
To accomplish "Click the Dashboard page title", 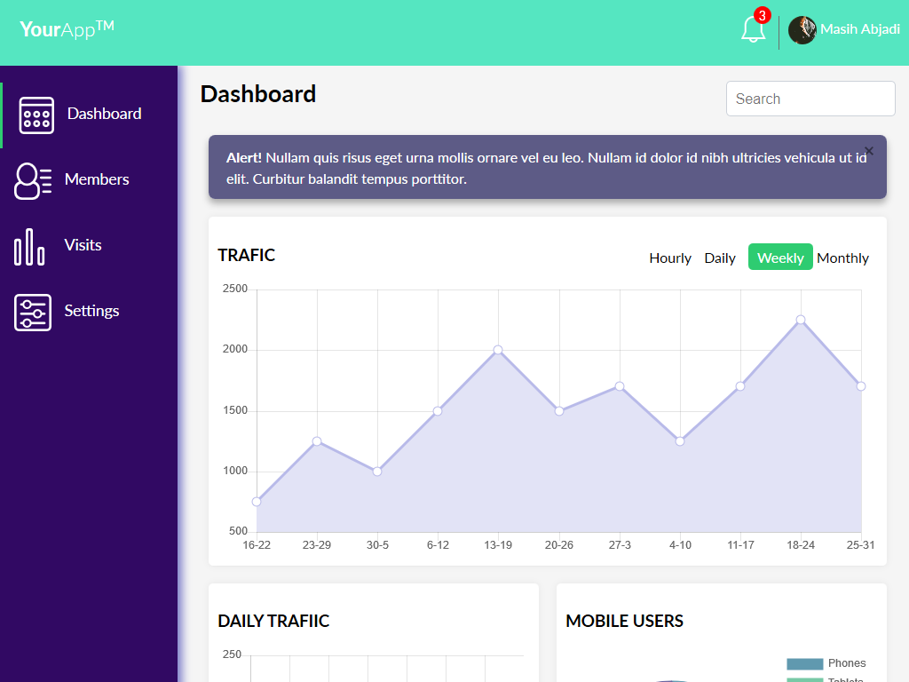I will 258,94.
